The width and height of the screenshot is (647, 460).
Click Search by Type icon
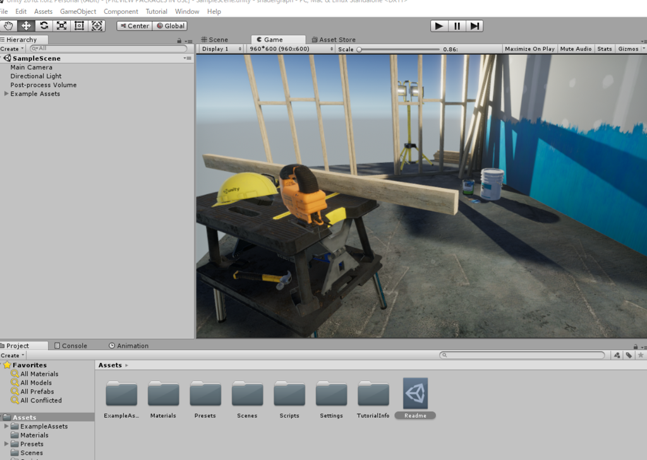617,355
